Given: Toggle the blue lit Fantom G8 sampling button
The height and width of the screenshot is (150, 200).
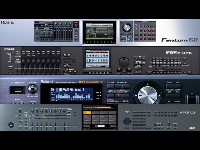Looking at the screenshot, I should (x=128, y=39).
